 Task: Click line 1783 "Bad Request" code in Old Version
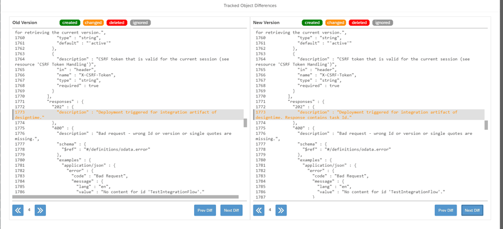100,176
